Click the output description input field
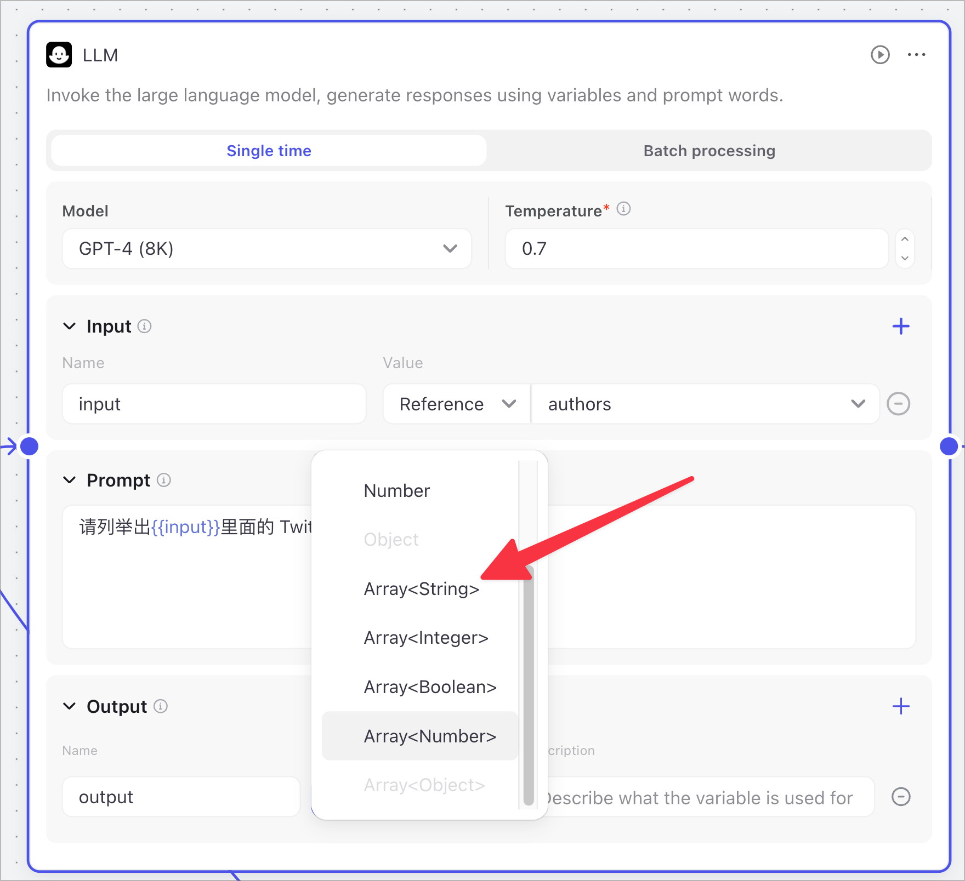965x881 pixels. pos(707,798)
